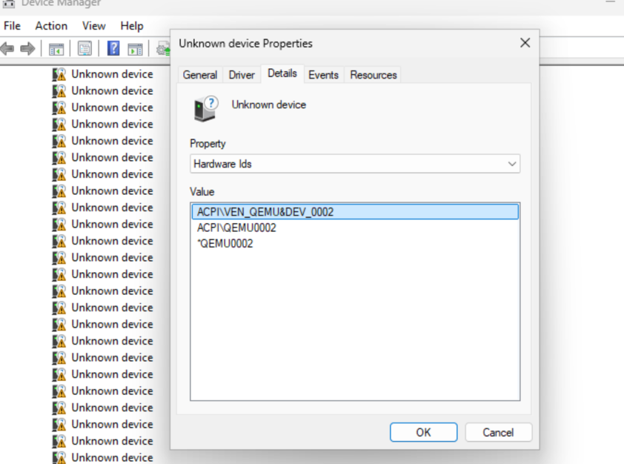The width and height of the screenshot is (624, 464).
Task: Click the Back arrow in toolbar
Action: [8, 49]
